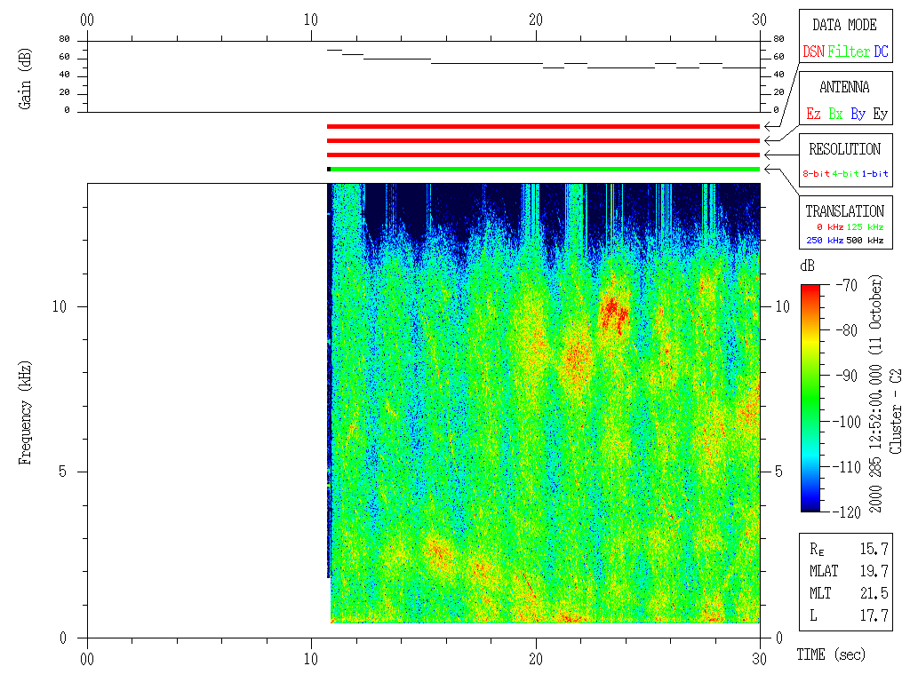This screenshot has height=682, width=910.
Task: Click the TIME (sec) axis label
Action: pos(830,654)
